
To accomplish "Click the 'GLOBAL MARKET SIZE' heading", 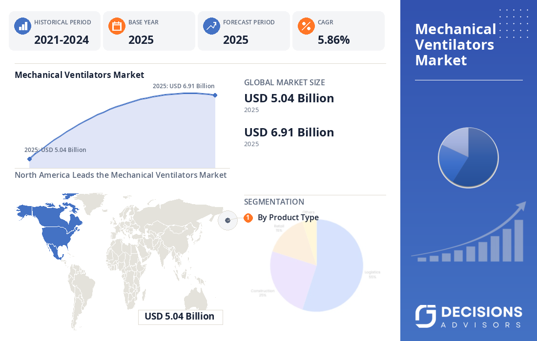I will click(x=284, y=82).
